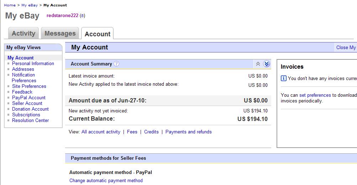This screenshot has height=185, width=357.
Task: Open Resolution Center in sidebar
Action: 30,120
